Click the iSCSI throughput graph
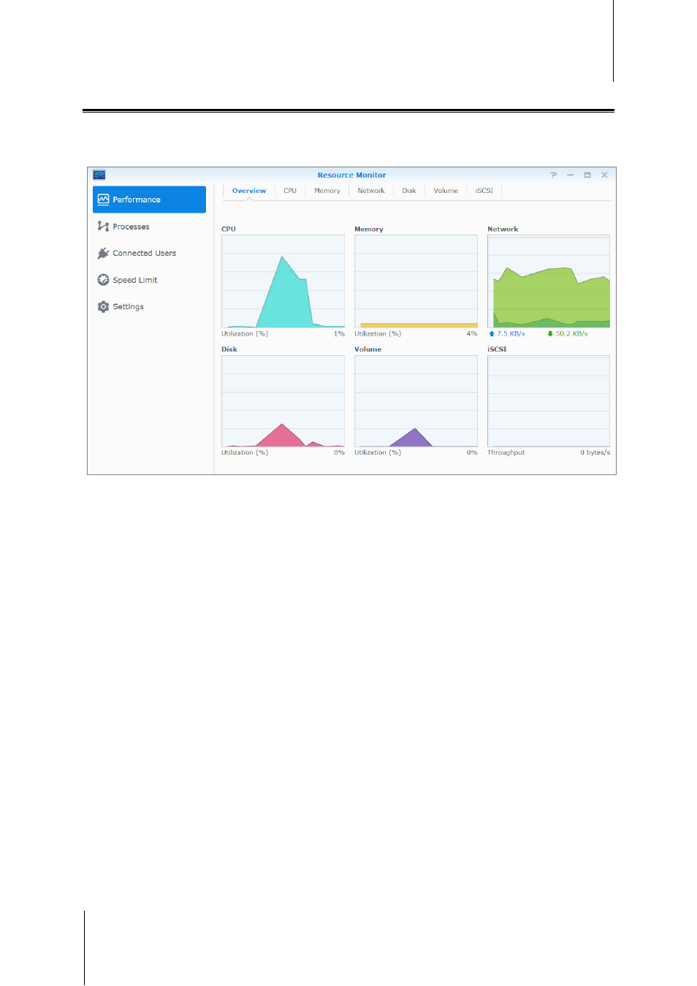697x986 pixels. pyautogui.click(x=549, y=401)
